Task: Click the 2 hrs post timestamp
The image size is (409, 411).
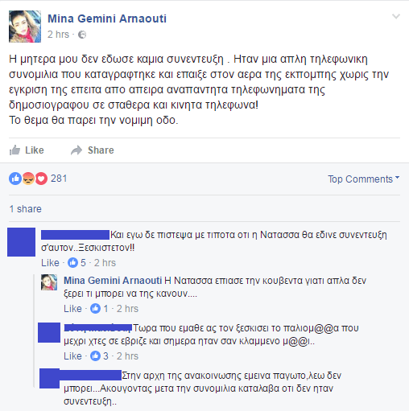Action: tap(58, 35)
